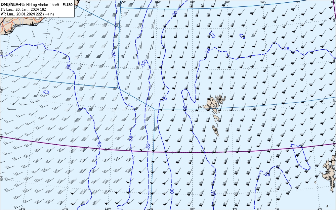Click the '18W' label on the left edge
The height and width of the screenshot is (210, 336).
pos(1,90)
